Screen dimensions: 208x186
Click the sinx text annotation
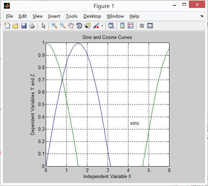135,123
